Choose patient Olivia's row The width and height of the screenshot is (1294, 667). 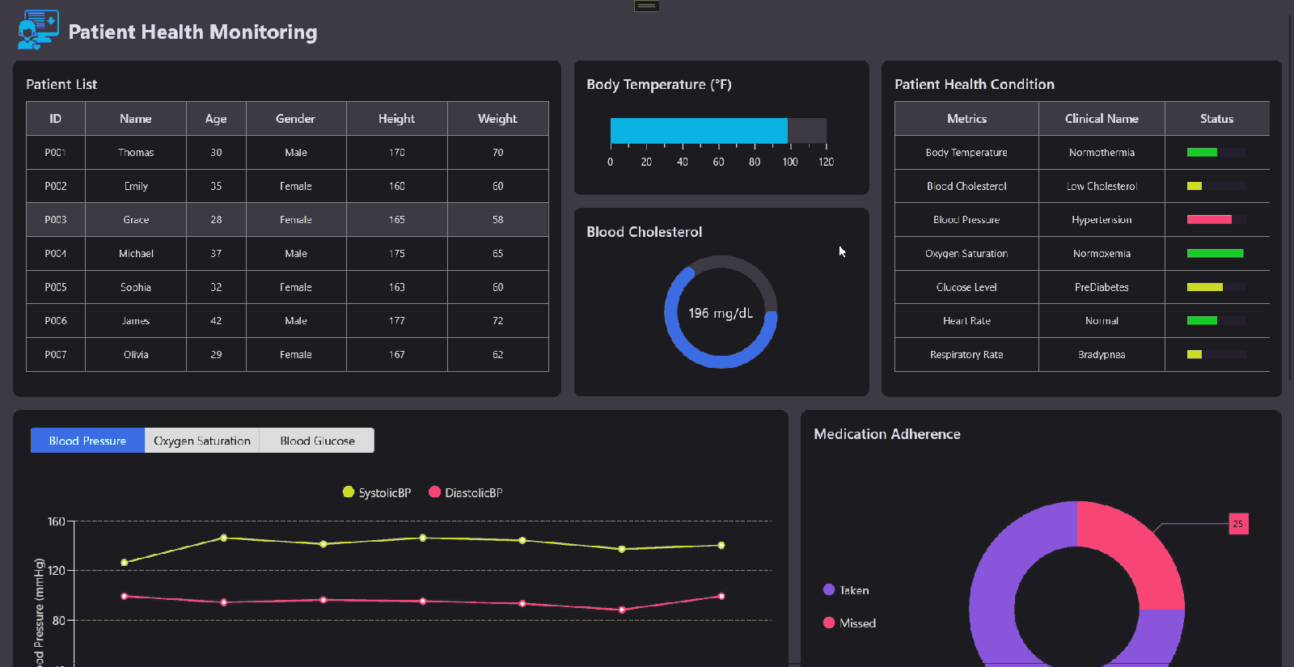point(136,355)
